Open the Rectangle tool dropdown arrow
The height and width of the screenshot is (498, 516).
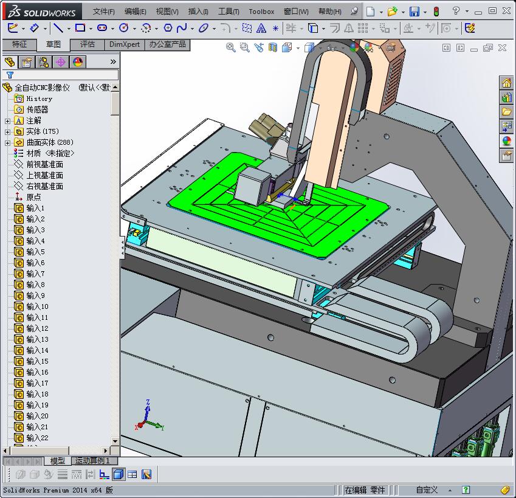[x=91, y=29]
